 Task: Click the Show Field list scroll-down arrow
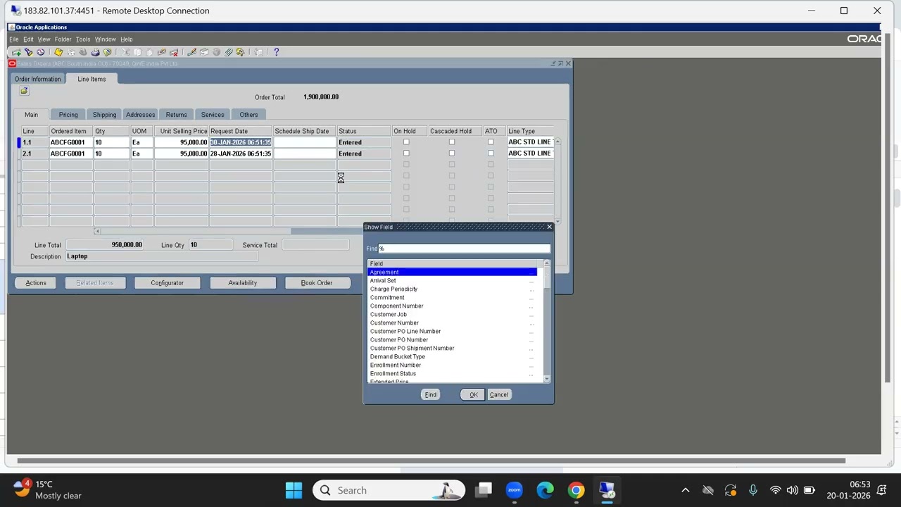547,379
